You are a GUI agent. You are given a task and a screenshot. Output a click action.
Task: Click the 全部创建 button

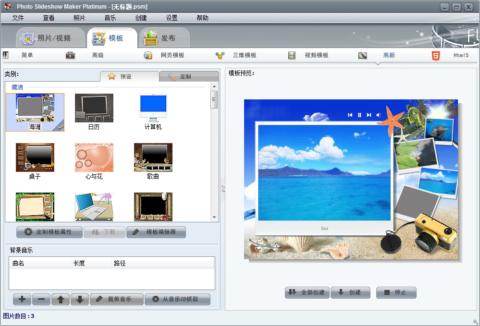point(307,292)
